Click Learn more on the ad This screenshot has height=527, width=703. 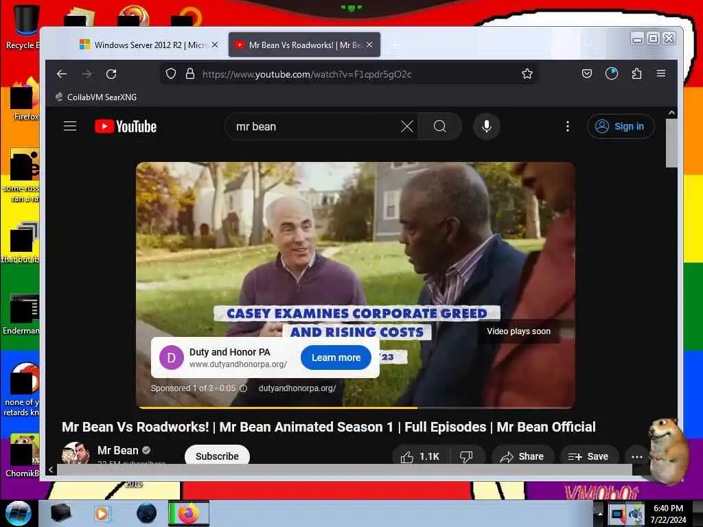(x=336, y=358)
